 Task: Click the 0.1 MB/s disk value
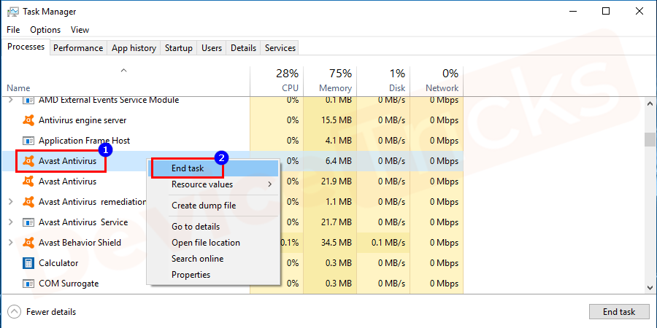coord(388,242)
